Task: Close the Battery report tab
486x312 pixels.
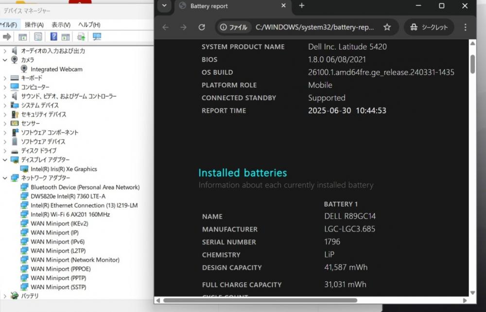Action: [283, 5]
